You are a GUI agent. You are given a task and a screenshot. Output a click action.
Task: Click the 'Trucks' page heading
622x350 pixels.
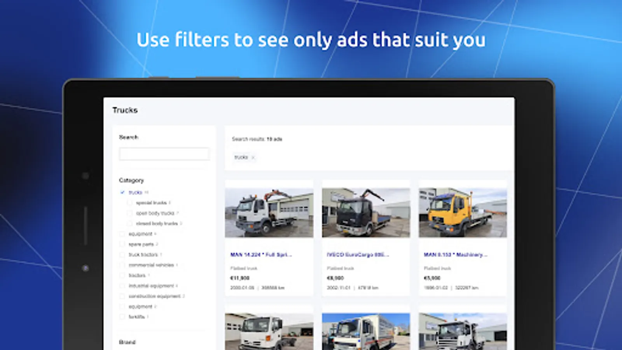pyautogui.click(x=125, y=110)
